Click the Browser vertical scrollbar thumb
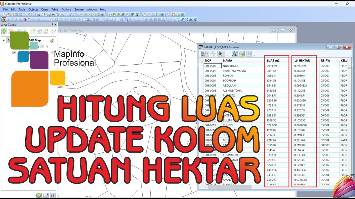Screen dimensions: 355x199 (x=350, y=67)
